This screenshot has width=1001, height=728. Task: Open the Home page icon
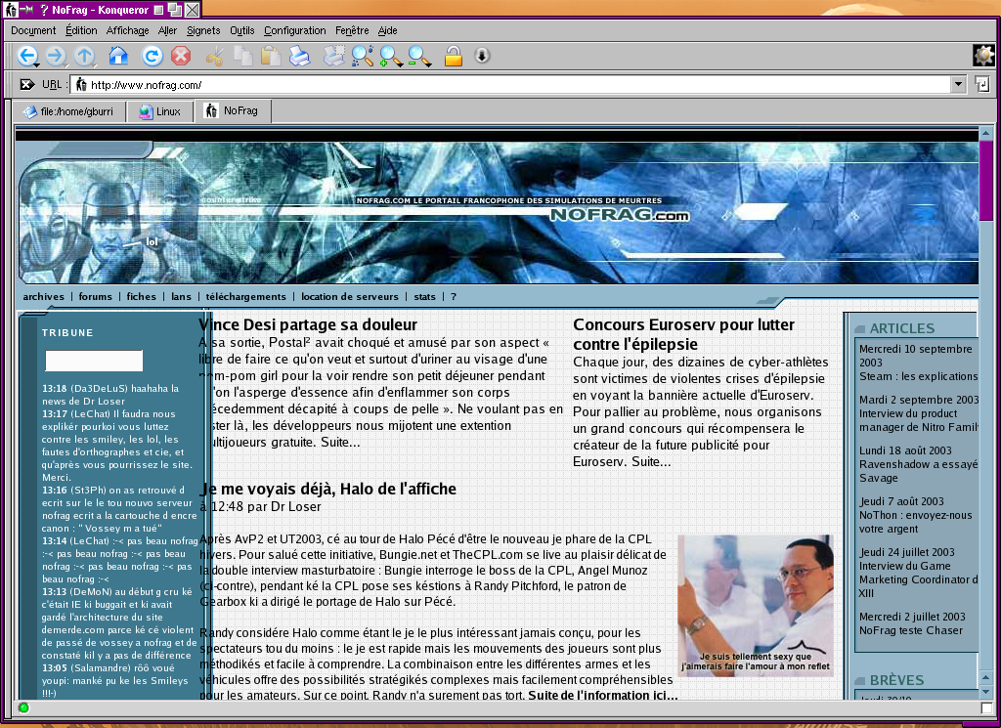tap(118, 56)
